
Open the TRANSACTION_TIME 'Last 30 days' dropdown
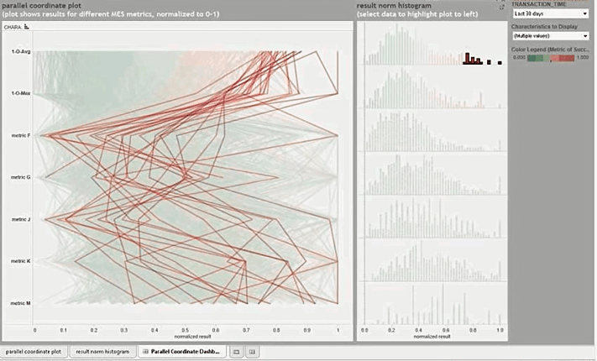550,13
